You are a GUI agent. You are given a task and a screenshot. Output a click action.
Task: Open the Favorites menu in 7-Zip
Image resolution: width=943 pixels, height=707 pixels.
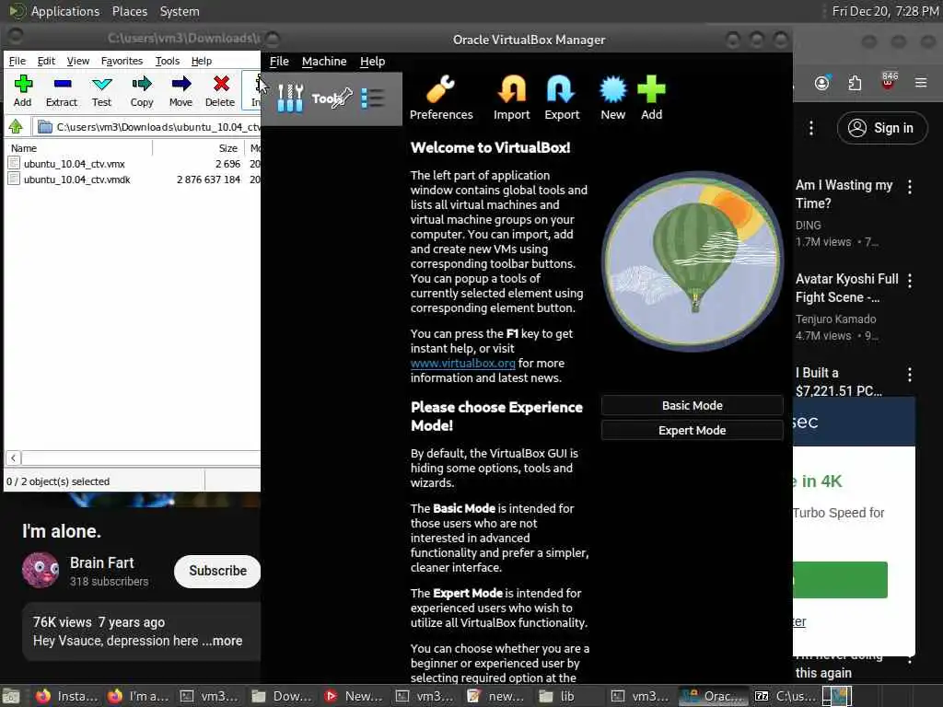coord(122,61)
